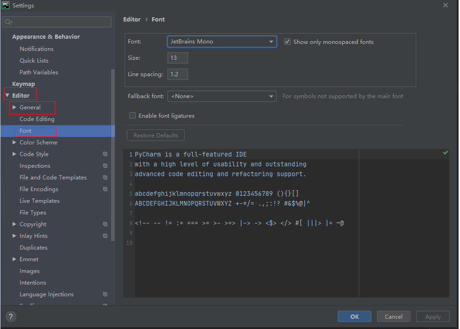
Task: Open Duplicates settings page
Action: click(x=34, y=248)
